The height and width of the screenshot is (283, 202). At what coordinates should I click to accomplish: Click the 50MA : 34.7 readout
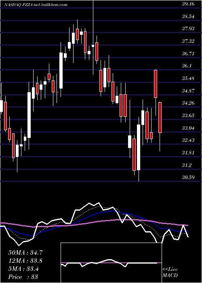25,253
